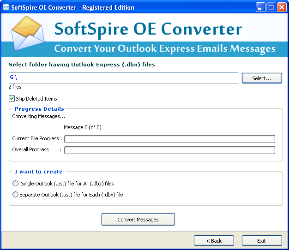
Task: Click the 'Converting Messages...' status label
Action: [38, 116]
